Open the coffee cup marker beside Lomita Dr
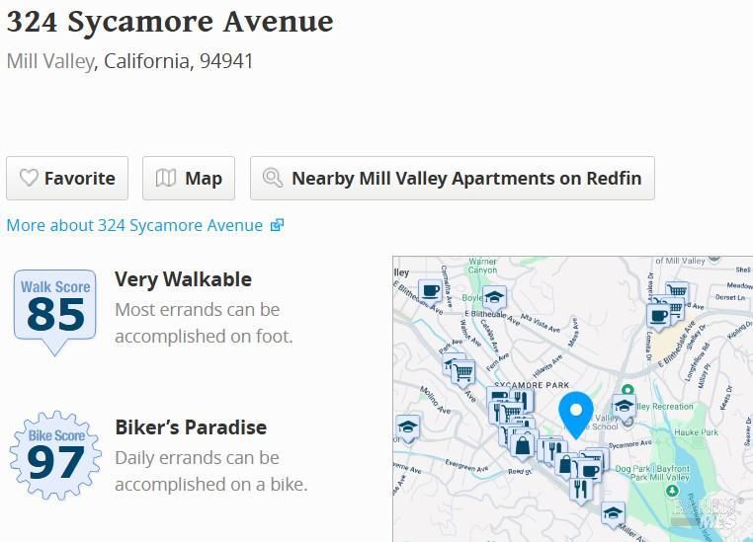Screen dimensions: 753x542 (x=659, y=315)
